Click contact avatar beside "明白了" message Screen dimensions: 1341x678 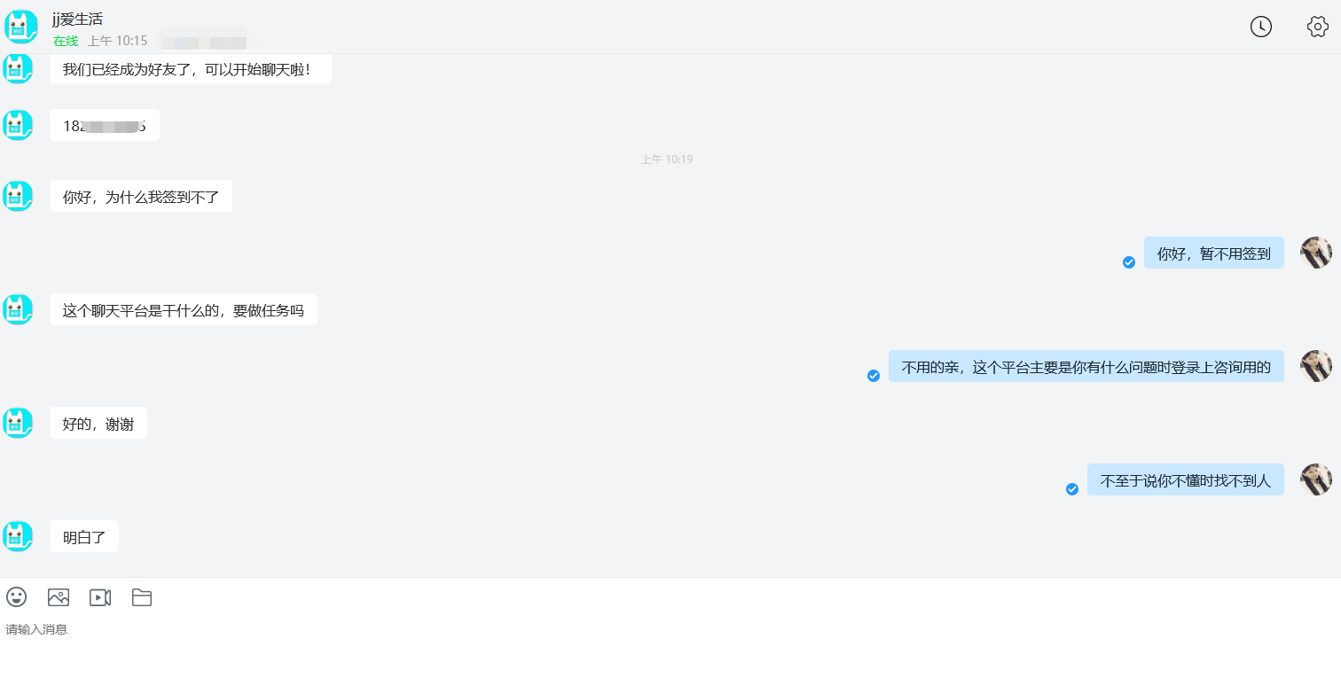(x=18, y=536)
